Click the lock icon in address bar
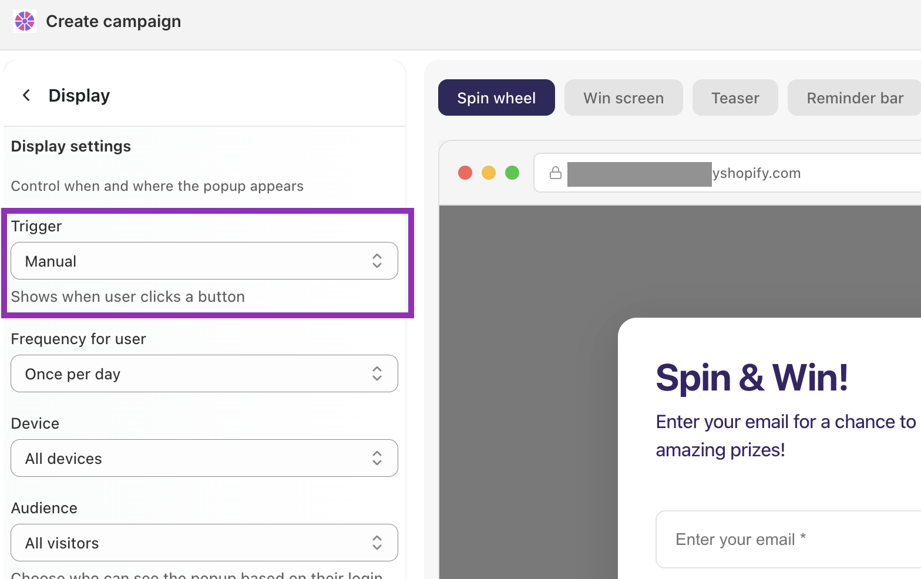Viewport: 921px width, 579px height. 555,173
